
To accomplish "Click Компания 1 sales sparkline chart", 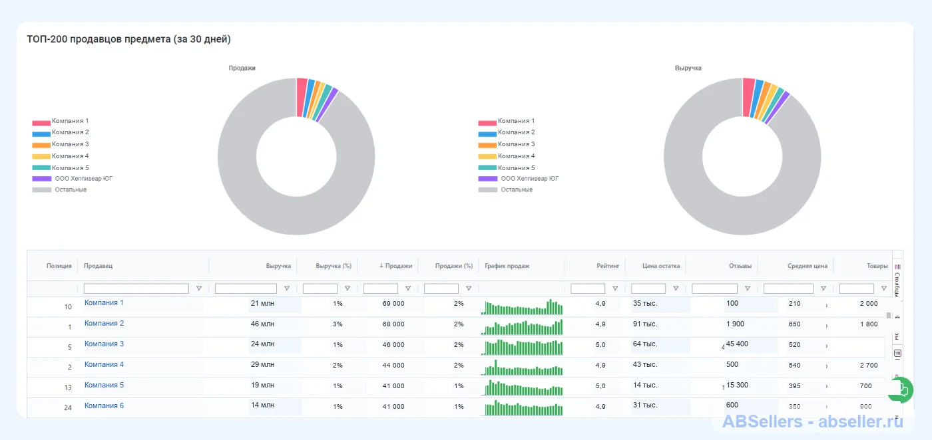I will click(x=522, y=306).
